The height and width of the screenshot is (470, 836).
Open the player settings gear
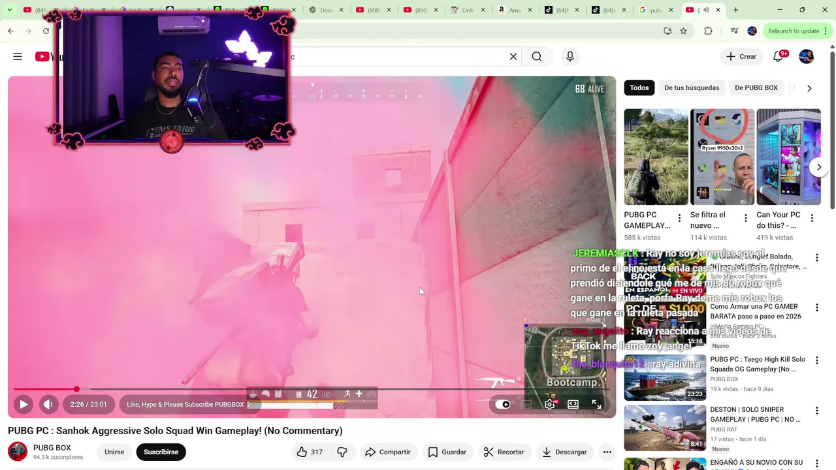point(550,405)
